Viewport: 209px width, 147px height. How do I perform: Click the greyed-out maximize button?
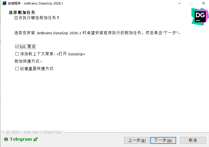(191, 3)
